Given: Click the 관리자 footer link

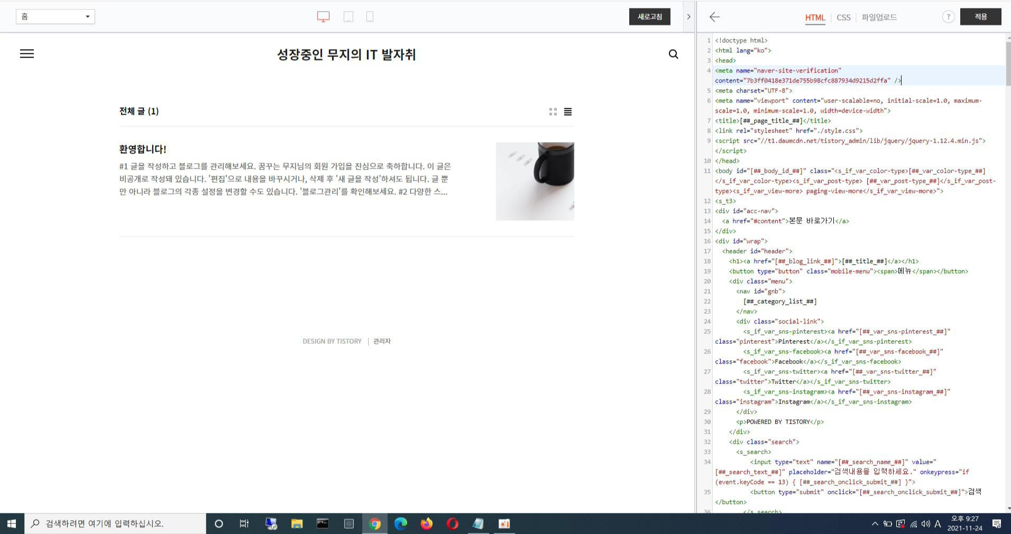Looking at the screenshot, I should click(x=382, y=341).
